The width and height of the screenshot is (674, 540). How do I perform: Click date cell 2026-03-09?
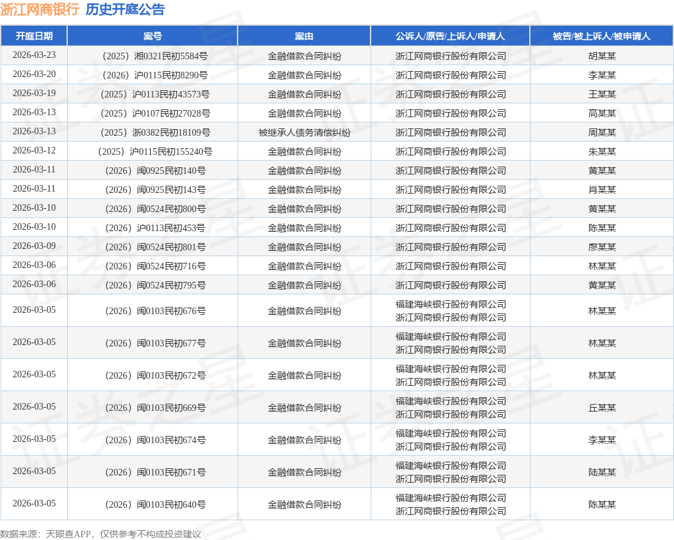coord(34,246)
